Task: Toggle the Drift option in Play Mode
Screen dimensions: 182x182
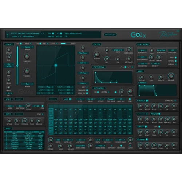Action: pyautogui.click(x=175, y=58)
